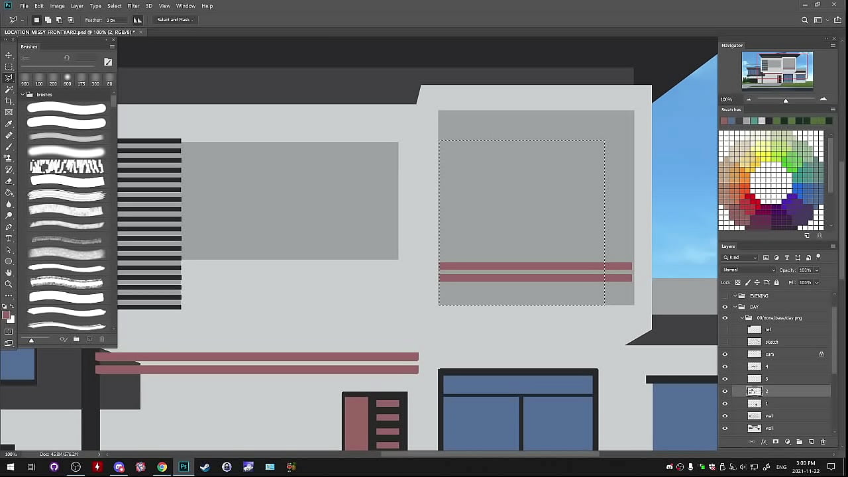Viewport: 848px width, 477px height.
Task: Hide the curb layer
Action: tap(725, 354)
